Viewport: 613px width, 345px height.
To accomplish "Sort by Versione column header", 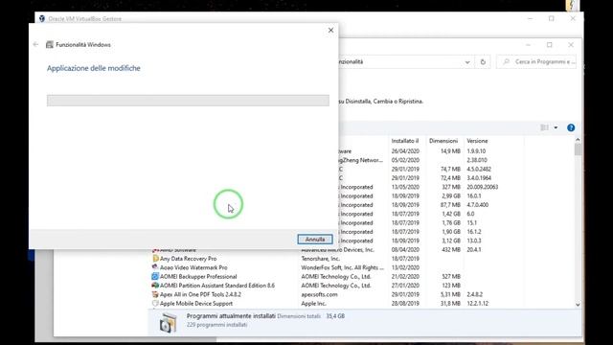I will point(477,141).
